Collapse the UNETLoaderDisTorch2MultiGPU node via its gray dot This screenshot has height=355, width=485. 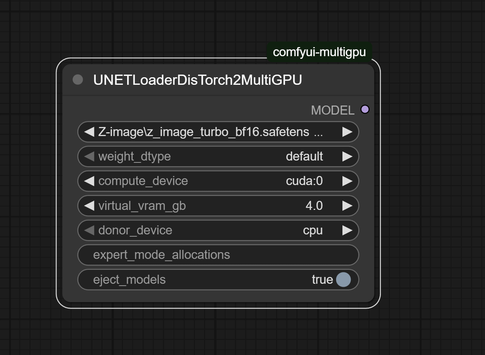78,80
